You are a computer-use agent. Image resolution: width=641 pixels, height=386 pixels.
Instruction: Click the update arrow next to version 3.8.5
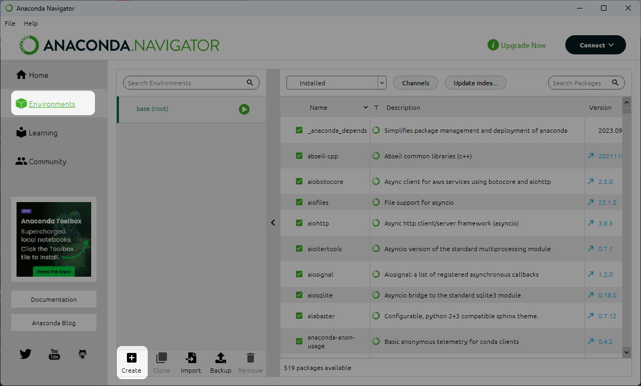click(591, 223)
